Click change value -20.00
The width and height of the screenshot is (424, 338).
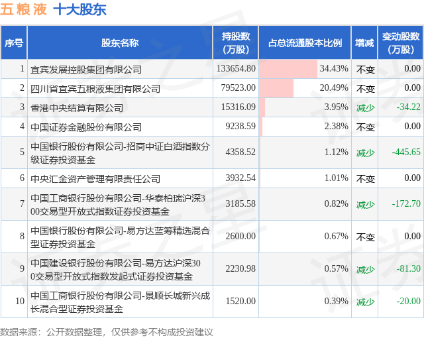tap(408, 301)
